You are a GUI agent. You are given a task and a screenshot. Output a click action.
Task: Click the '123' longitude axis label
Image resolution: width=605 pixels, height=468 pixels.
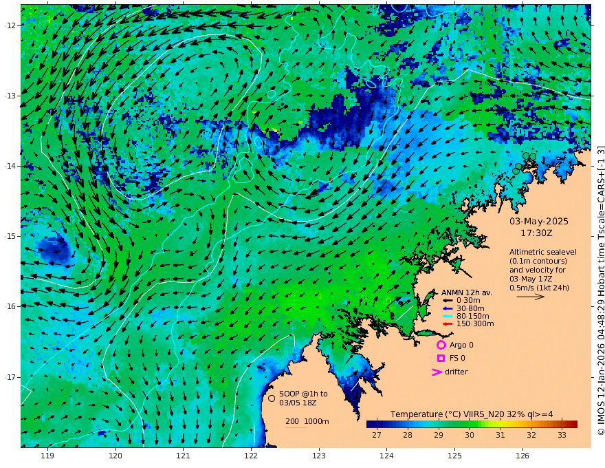[319, 456]
